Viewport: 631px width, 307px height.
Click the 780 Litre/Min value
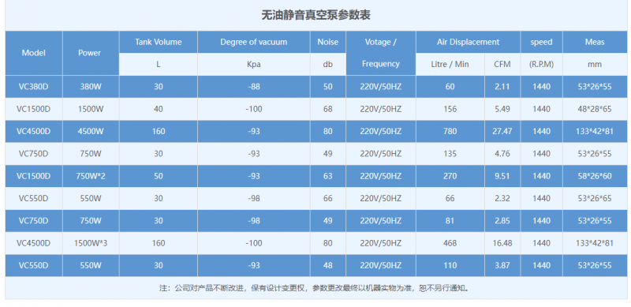450,131
